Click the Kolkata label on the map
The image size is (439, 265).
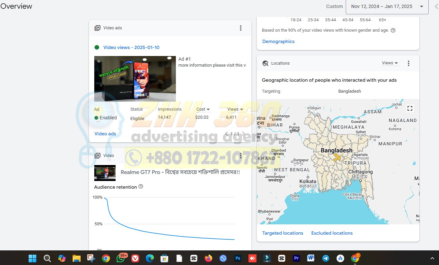point(307,181)
